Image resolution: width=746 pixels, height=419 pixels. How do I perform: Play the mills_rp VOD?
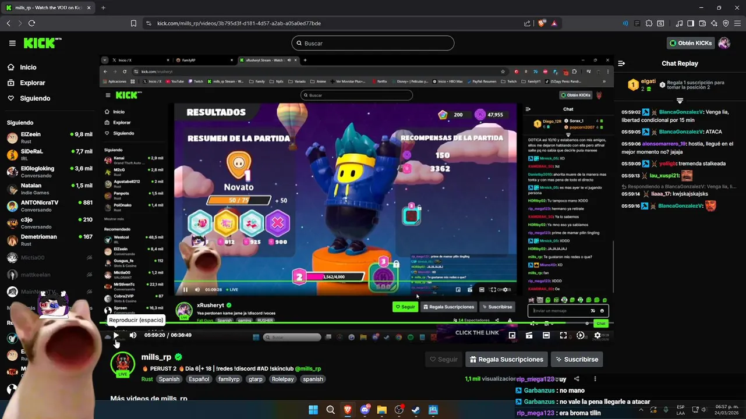click(116, 335)
